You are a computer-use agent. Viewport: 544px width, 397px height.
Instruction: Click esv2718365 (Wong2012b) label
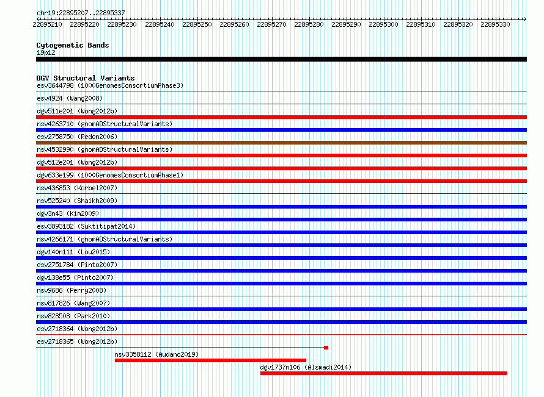[x=77, y=342]
